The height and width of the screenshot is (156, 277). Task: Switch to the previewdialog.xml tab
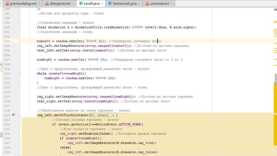[23, 3]
